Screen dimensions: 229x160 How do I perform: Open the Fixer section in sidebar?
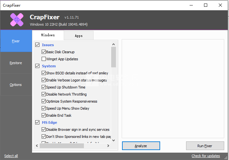16,41
